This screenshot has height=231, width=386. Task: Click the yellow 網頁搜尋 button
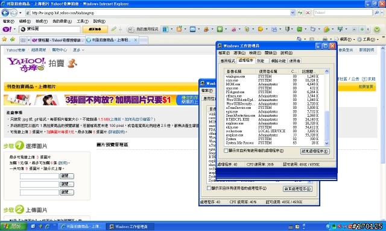95,29
